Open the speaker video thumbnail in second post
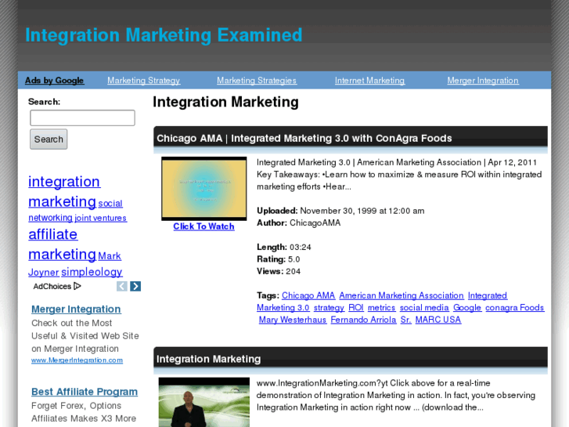The height and width of the screenshot is (427, 569). click(x=204, y=402)
